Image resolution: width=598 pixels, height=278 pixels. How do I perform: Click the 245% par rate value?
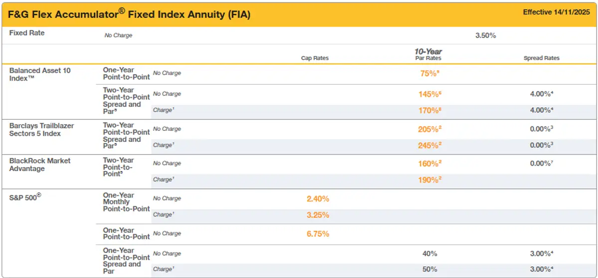(429, 146)
